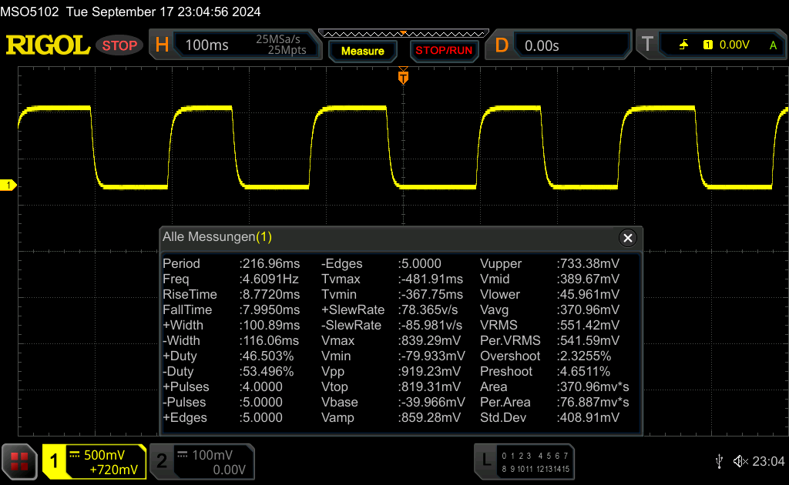Image resolution: width=789 pixels, height=485 pixels.
Task: Select the Vmid 389.67mV measurement
Action: pos(549,279)
